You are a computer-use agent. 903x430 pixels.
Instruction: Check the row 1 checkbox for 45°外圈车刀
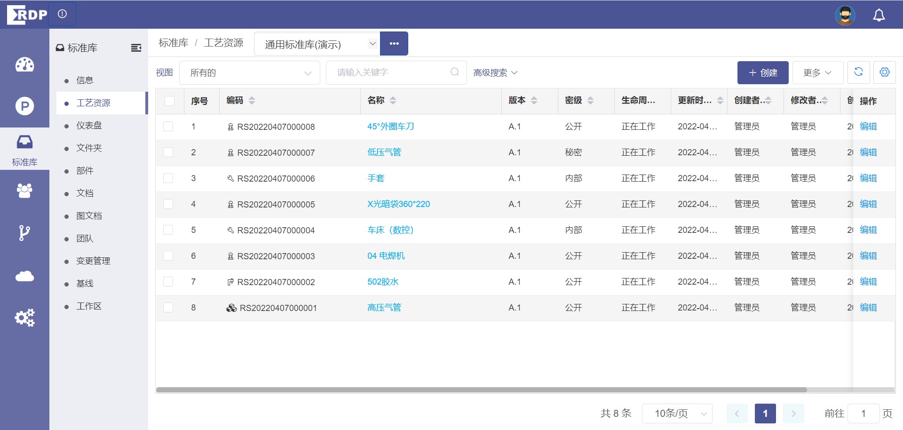[168, 127]
